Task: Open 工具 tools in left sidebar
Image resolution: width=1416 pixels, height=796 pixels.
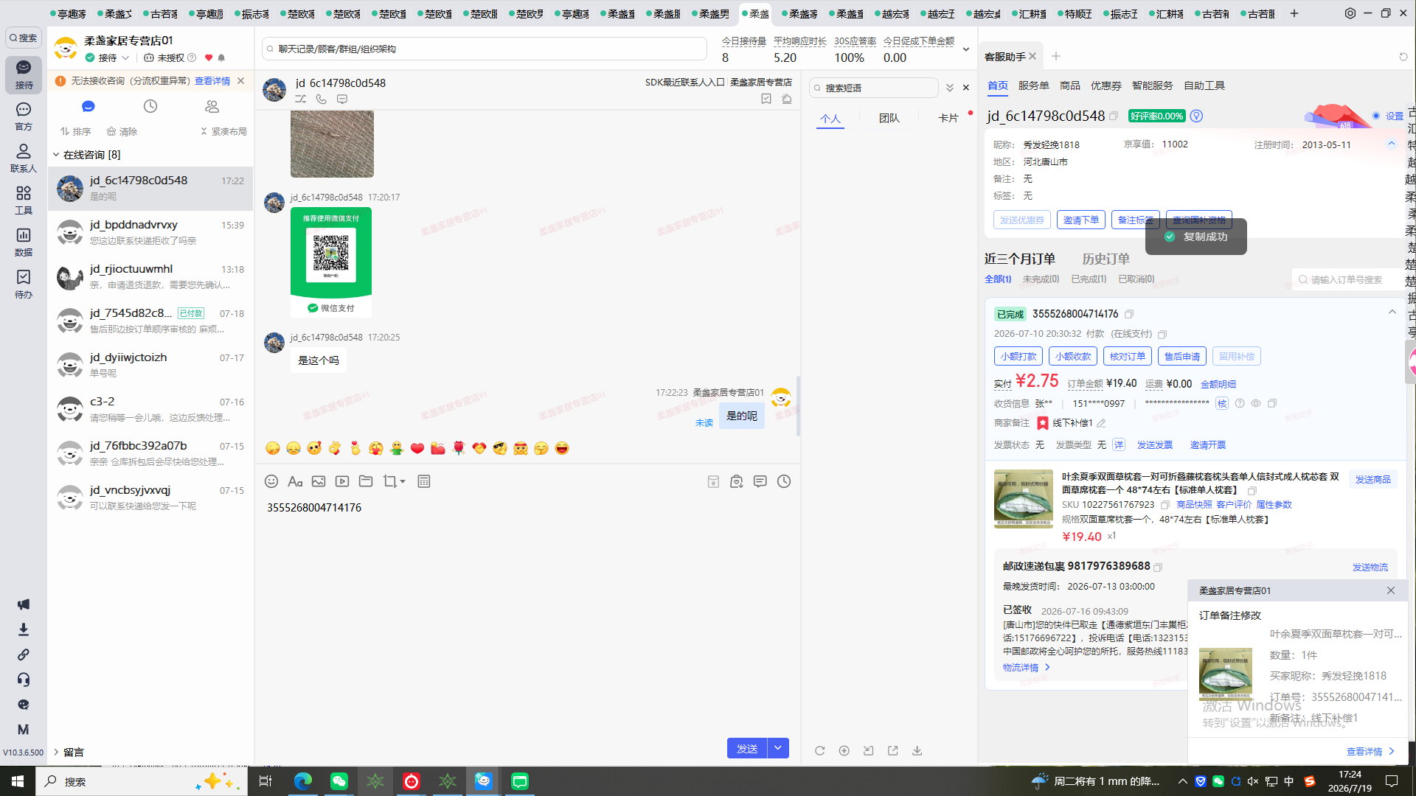Action: click(24, 200)
